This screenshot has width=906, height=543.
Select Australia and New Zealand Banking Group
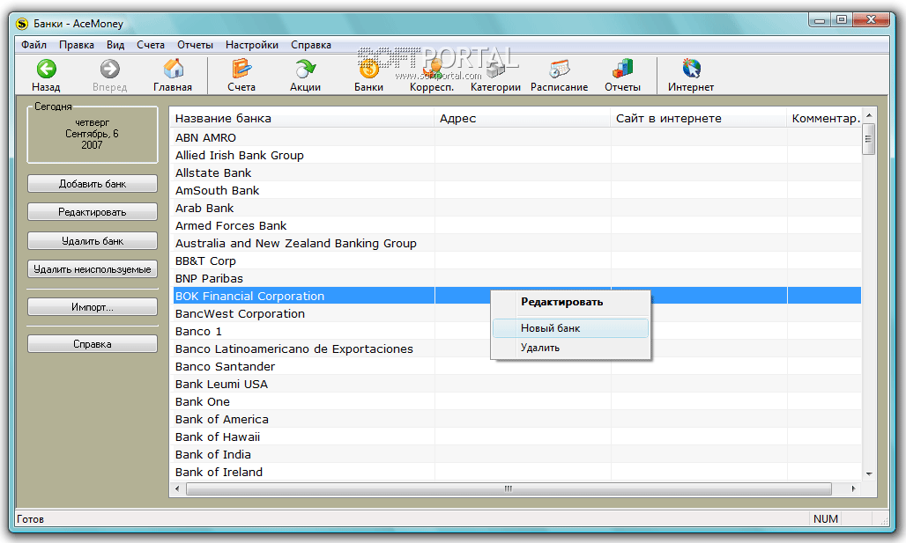click(x=517, y=243)
